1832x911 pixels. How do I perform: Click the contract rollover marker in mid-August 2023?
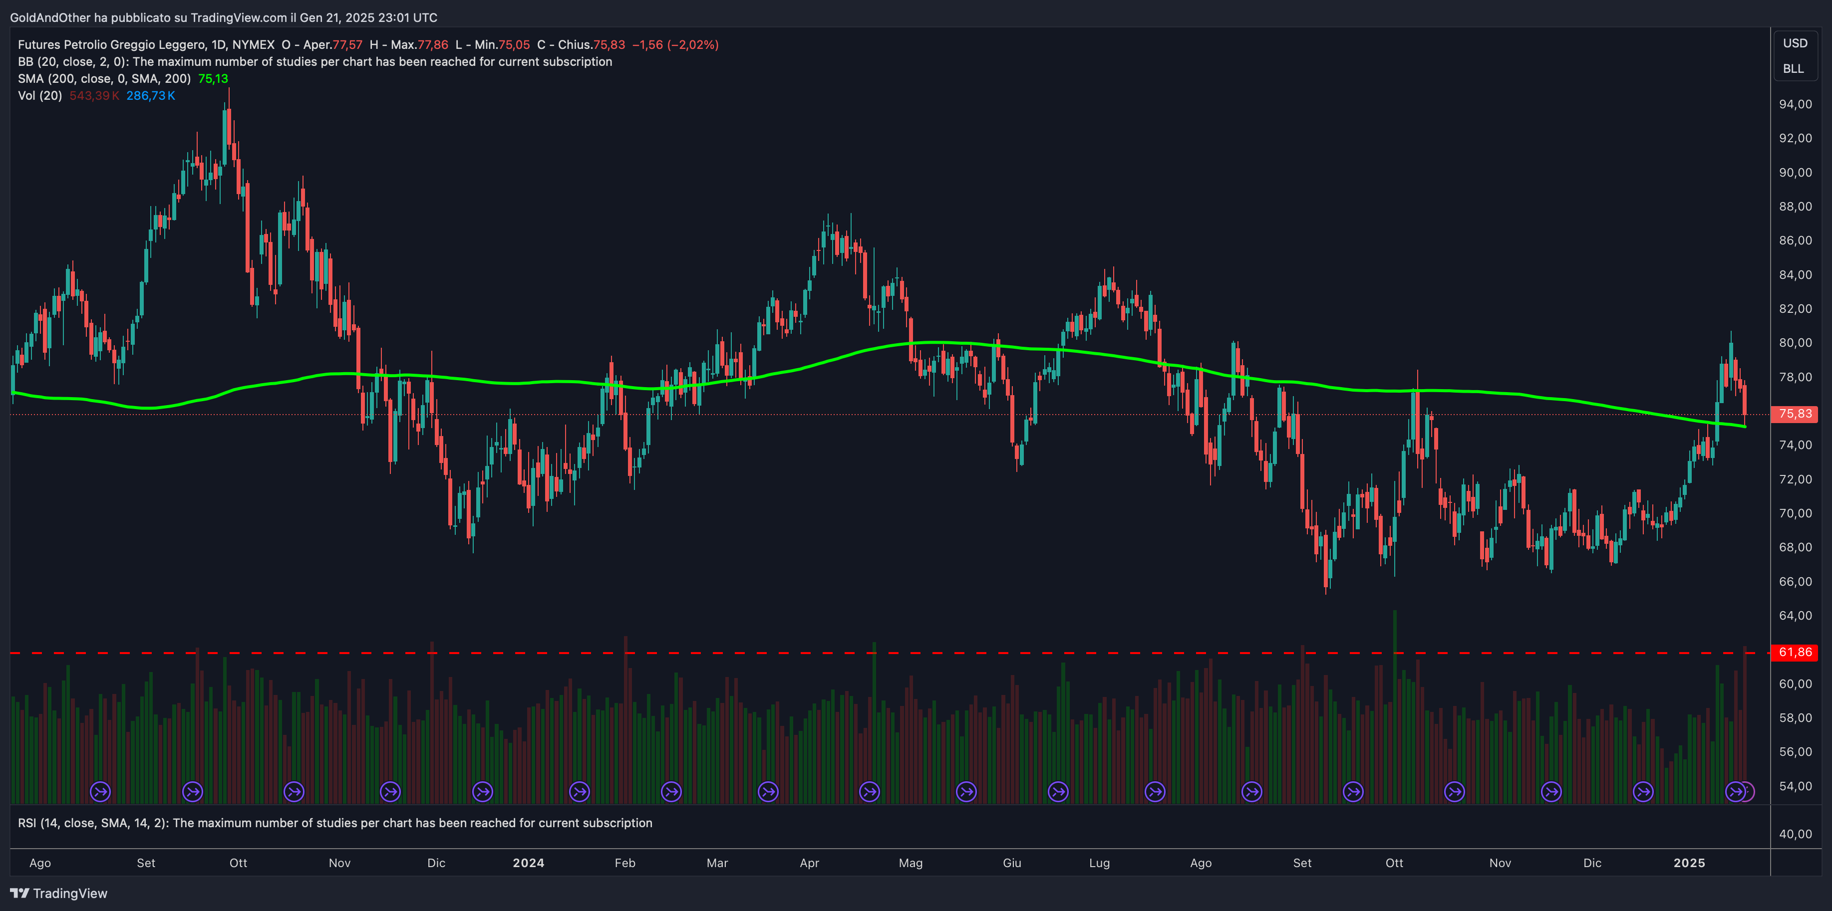pyautogui.click(x=100, y=791)
